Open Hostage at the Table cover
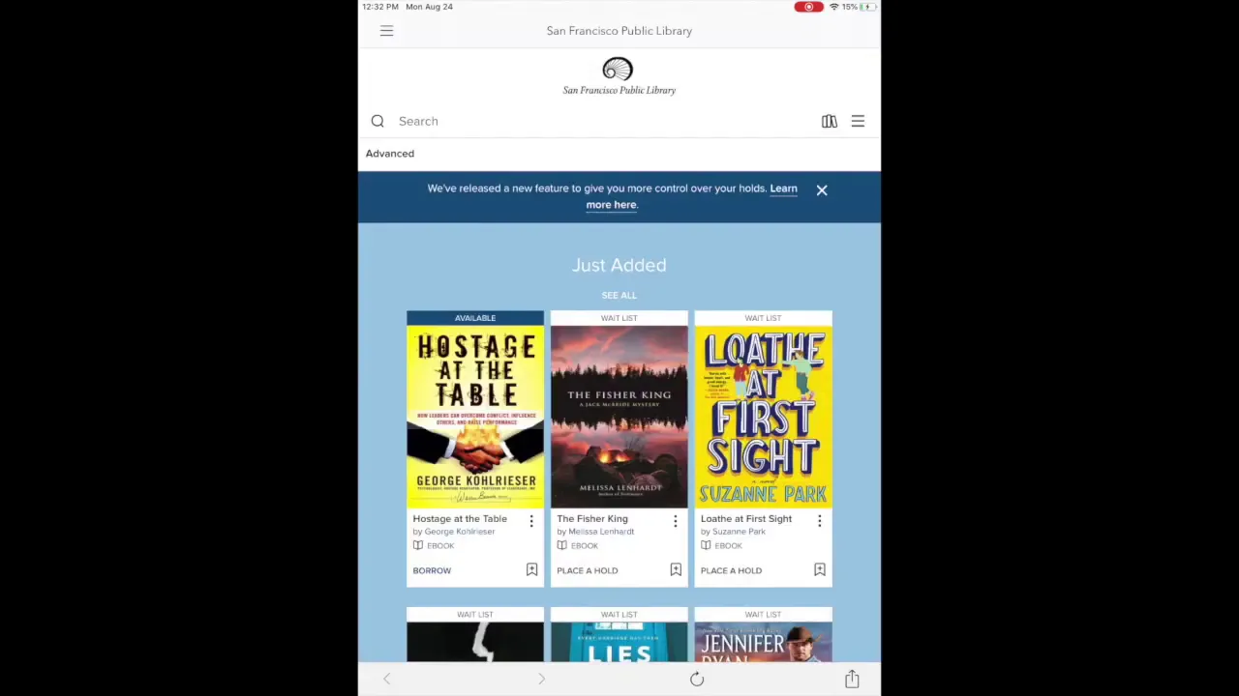The height and width of the screenshot is (696, 1239). pyautogui.click(x=475, y=417)
